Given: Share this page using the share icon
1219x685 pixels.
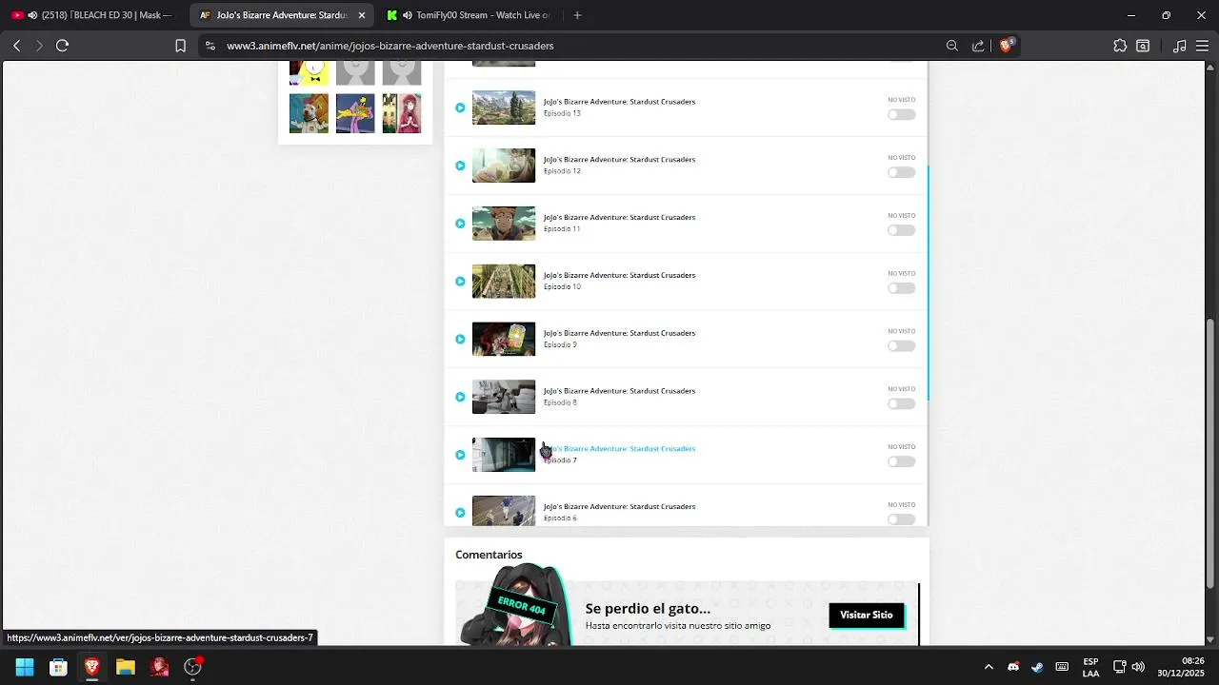Looking at the screenshot, I should (x=978, y=46).
